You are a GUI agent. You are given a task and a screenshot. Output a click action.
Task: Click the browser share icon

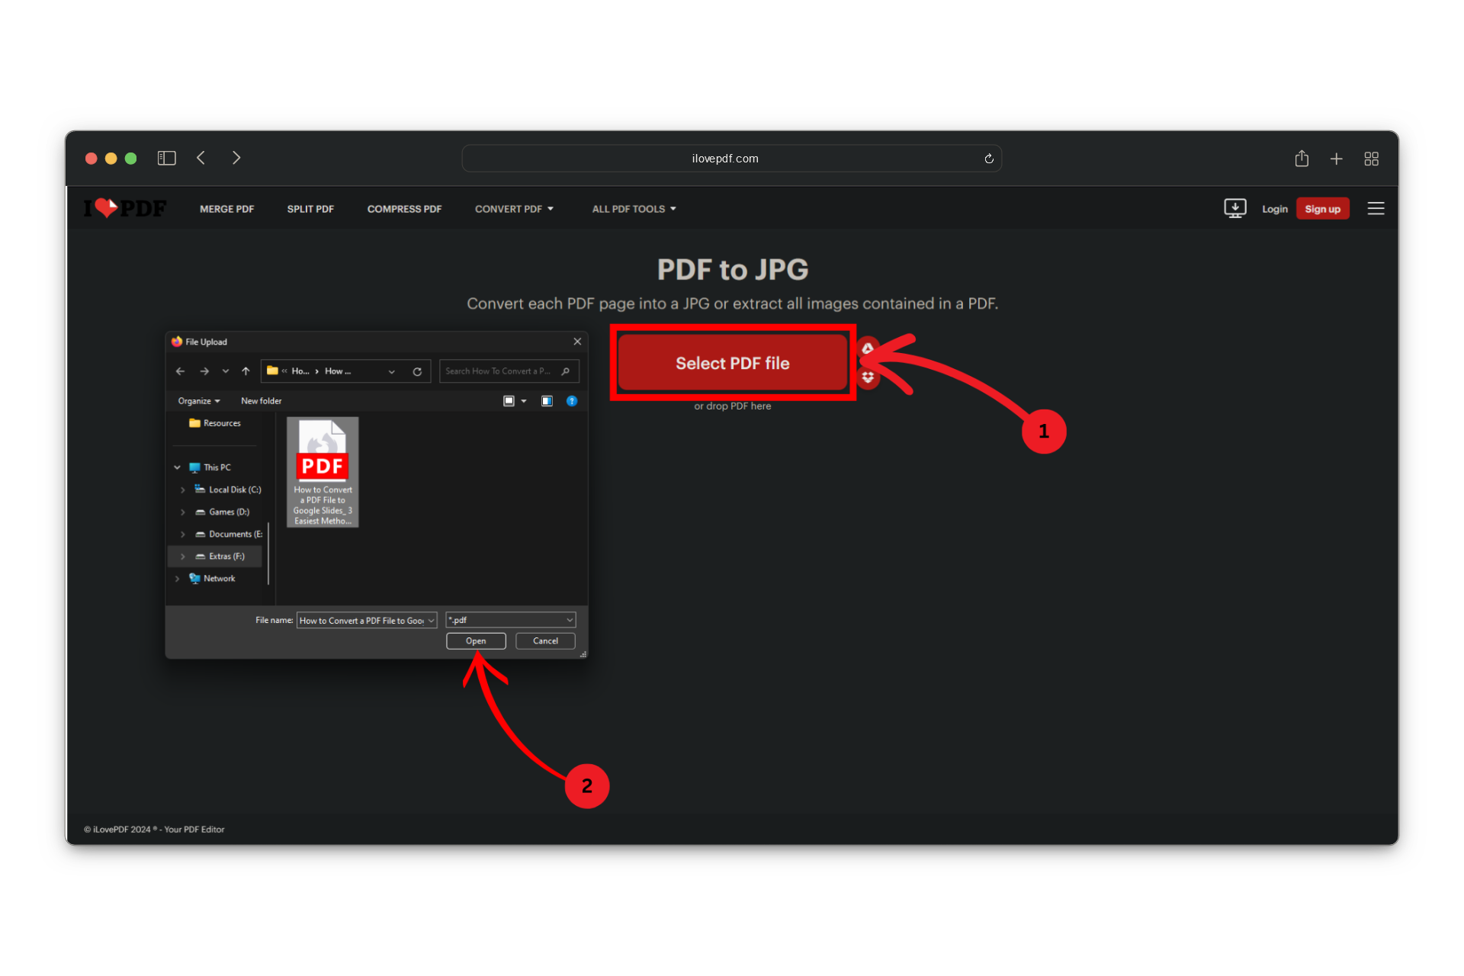(1302, 158)
